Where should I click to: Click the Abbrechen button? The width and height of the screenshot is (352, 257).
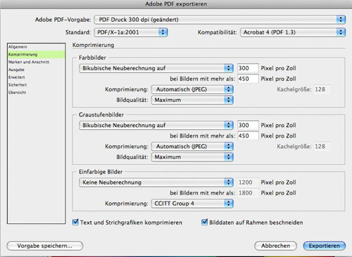(x=275, y=246)
